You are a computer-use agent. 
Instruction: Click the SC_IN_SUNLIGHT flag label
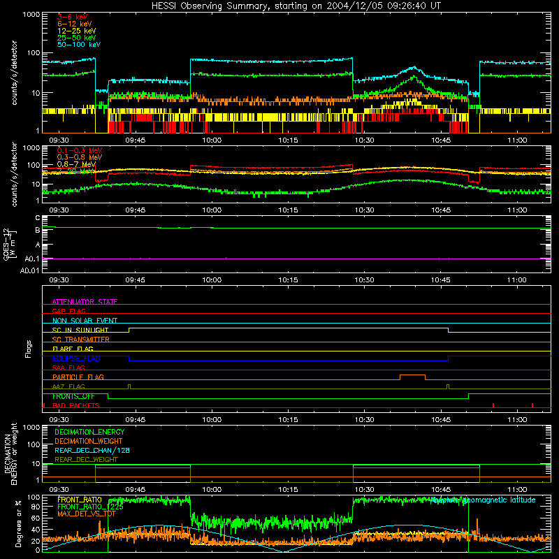(x=80, y=330)
